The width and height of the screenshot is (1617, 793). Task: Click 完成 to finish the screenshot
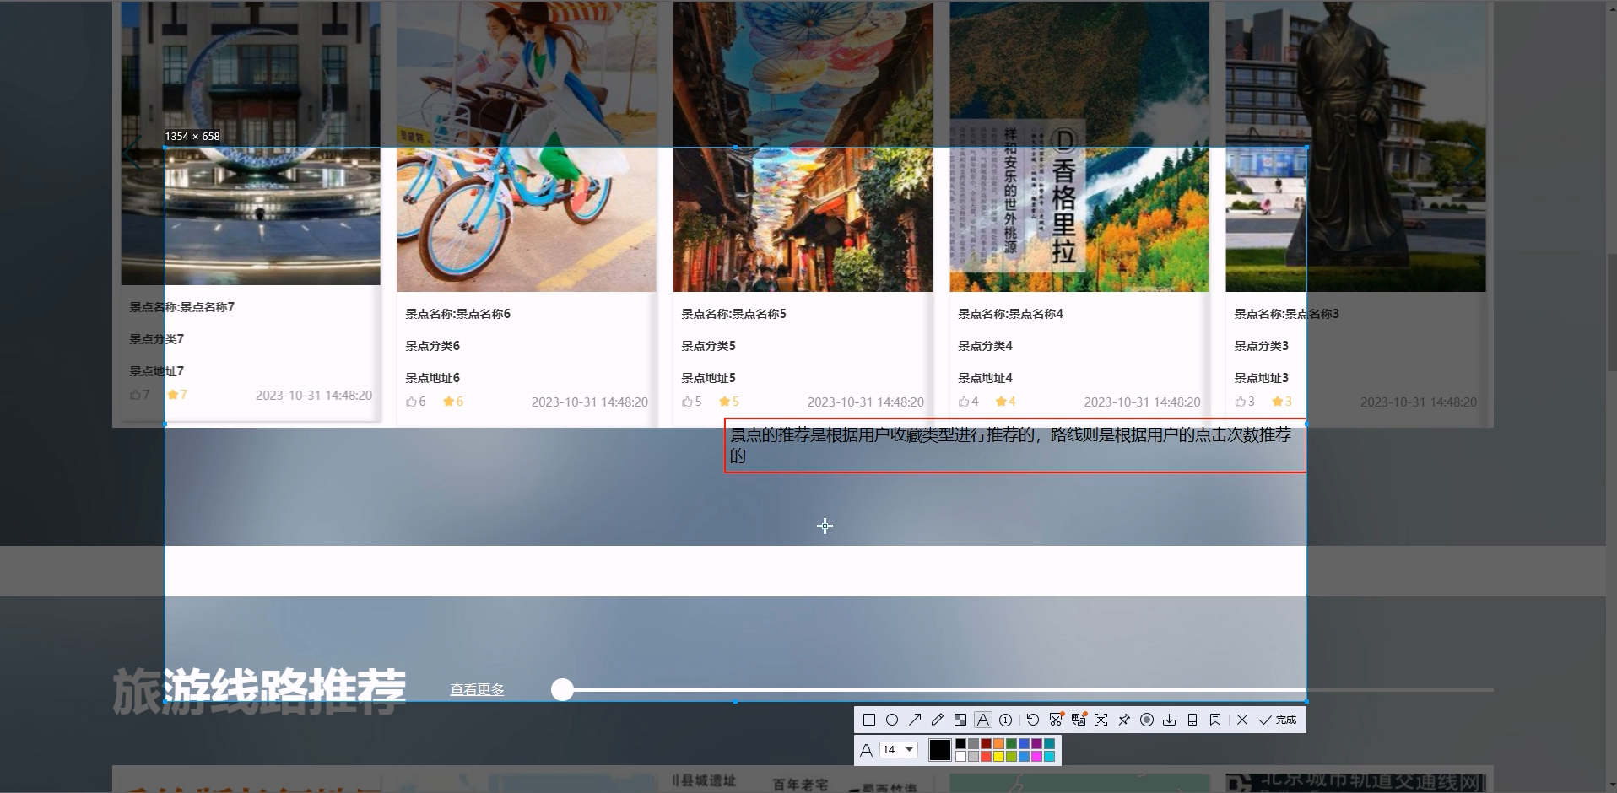pyautogui.click(x=1278, y=720)
